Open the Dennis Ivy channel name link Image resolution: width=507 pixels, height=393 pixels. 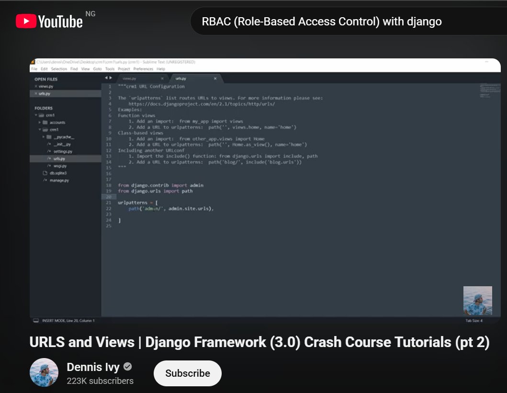pyautogui.click(x=93, y=367)
